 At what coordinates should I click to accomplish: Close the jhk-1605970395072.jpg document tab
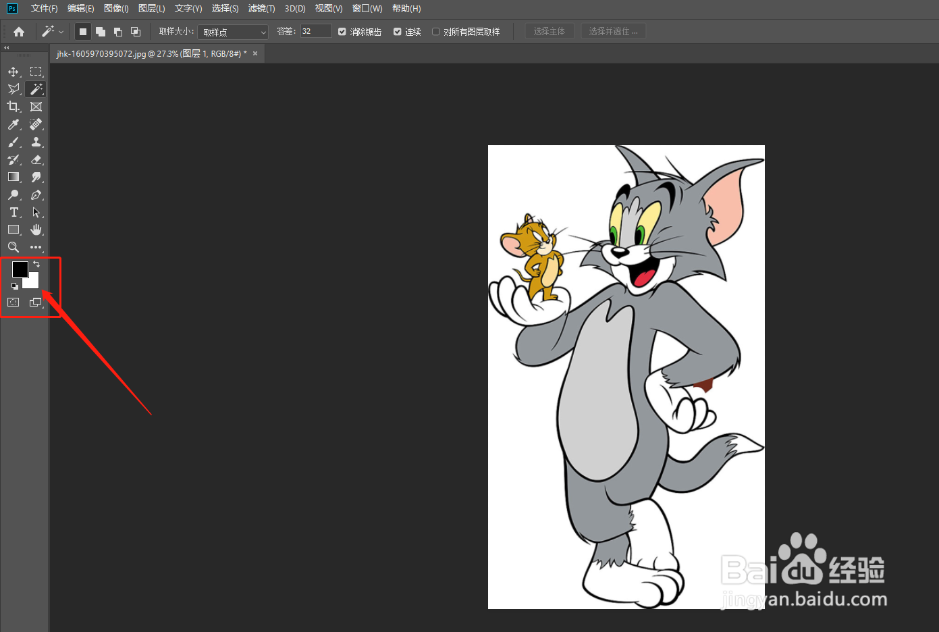255,53
